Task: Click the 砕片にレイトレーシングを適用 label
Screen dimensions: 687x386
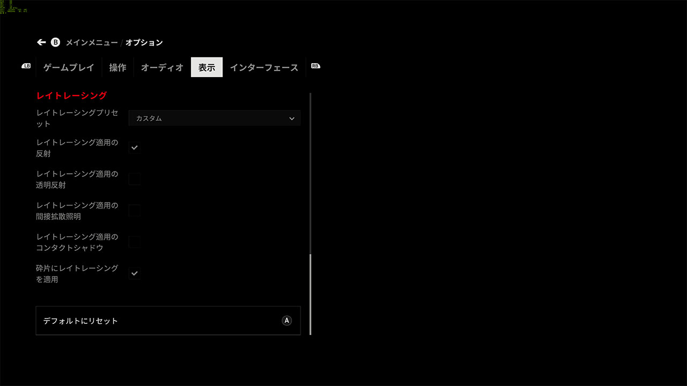Action: coord(77,273)
